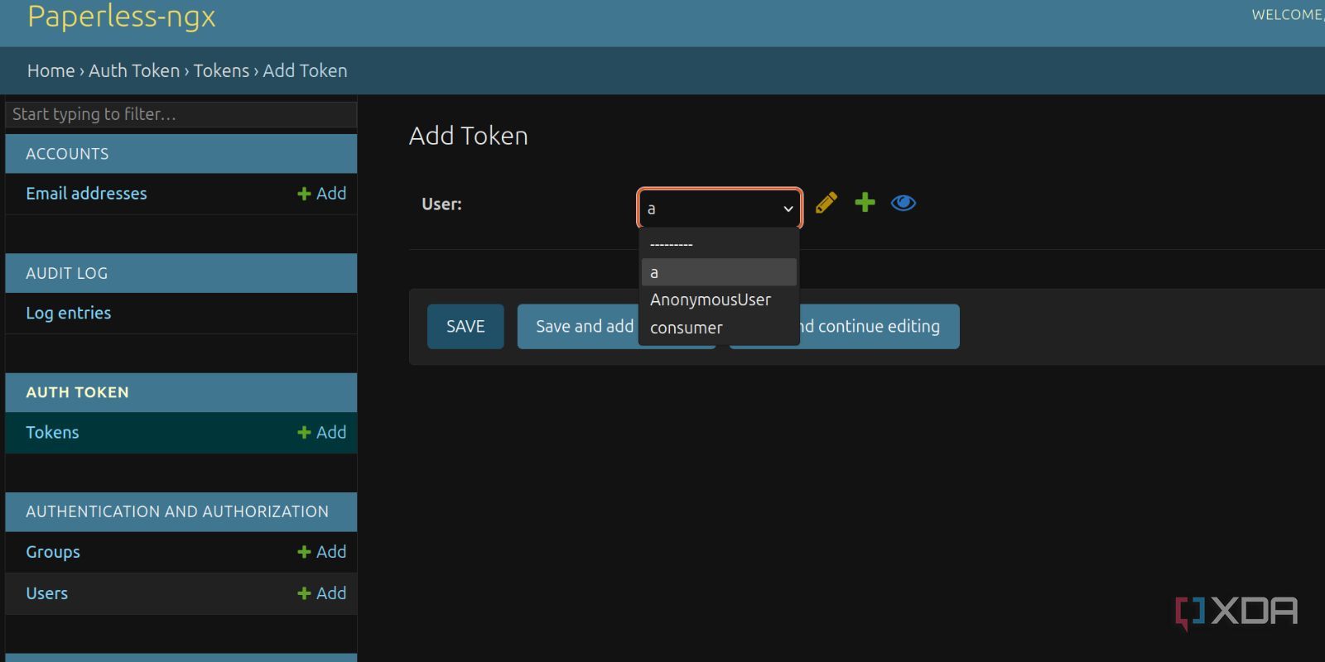Add a new group from sidebar
The image size is (1325, 662).
(322, 552)
